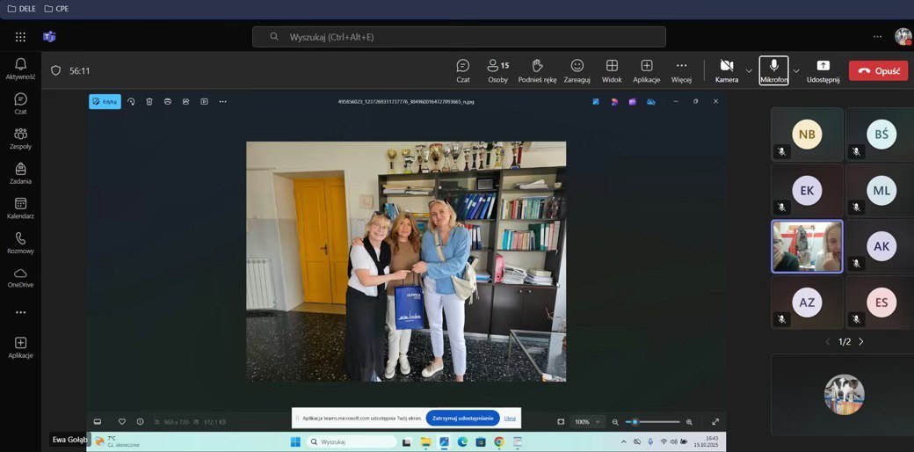Screen dimensions: 914x452
Task: Click Zatrzymaj udostępnianie button
Action: [x=463, y=418]
